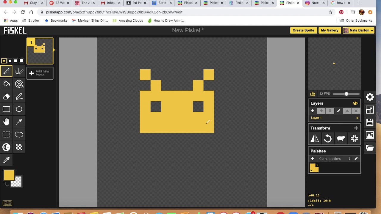This screenshot has height=214, width=381.
Task: Click the Clone frame sheep icon
Action: pos(341,139)
